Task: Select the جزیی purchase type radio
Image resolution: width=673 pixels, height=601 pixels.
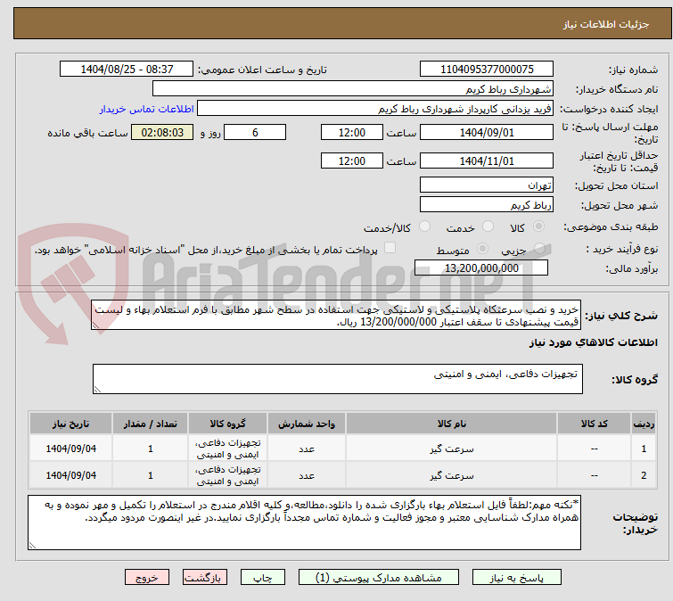Action: coord(539,249)
